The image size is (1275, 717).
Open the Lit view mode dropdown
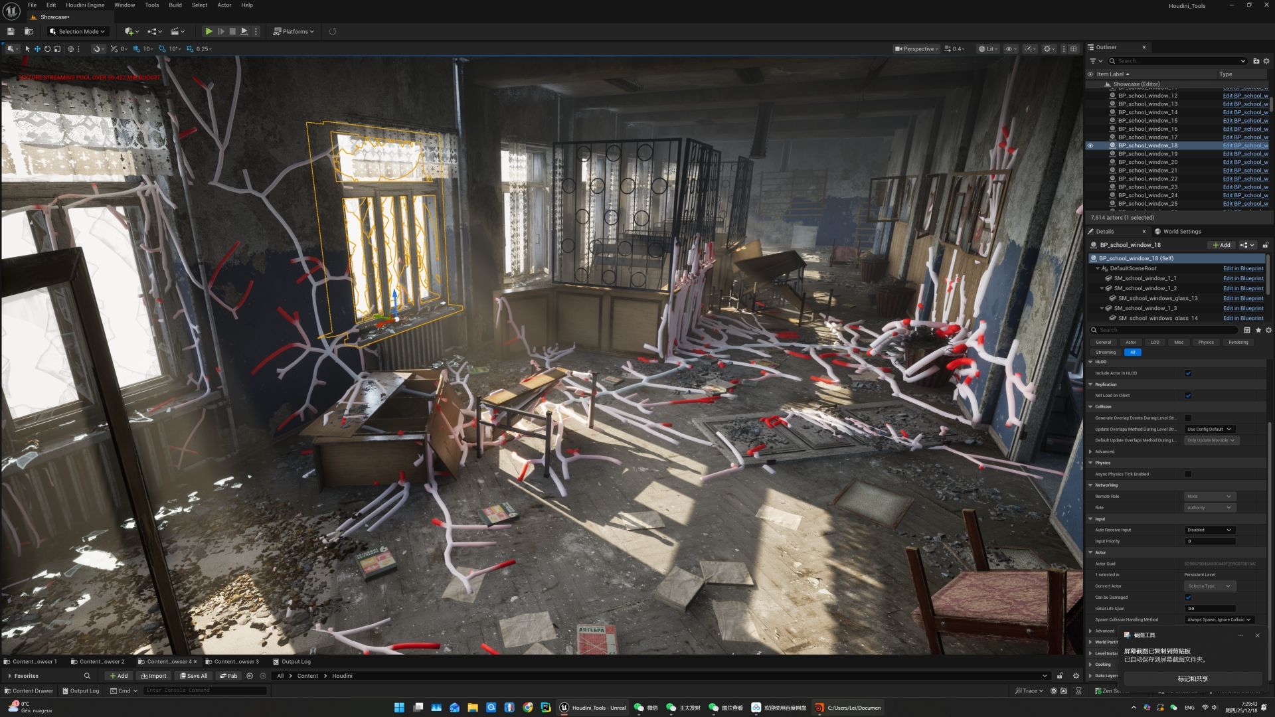988,48
